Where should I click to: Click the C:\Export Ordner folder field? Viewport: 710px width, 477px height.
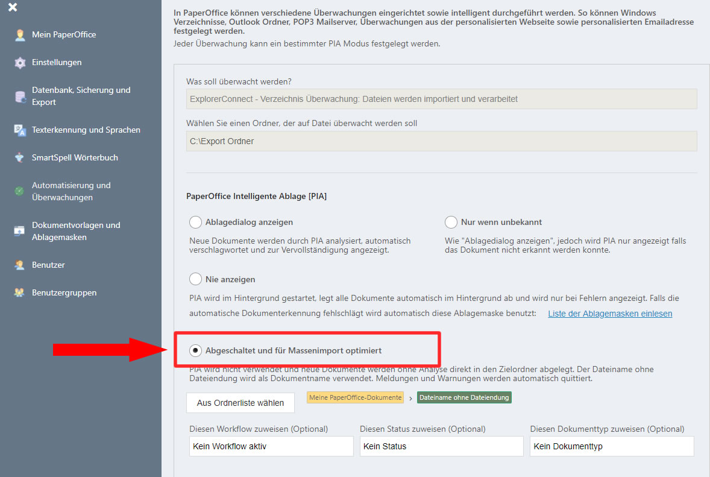coord(441,141)
